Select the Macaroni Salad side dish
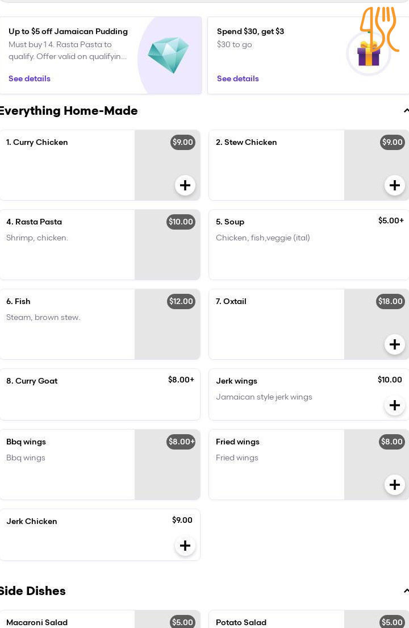This screenshot has height=628, width=409. 100,619
